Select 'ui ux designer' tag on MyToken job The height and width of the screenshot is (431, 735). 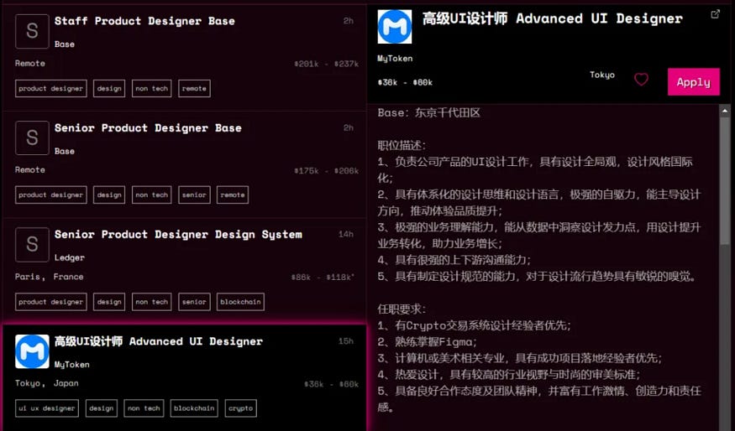click(x=47, y=408)
